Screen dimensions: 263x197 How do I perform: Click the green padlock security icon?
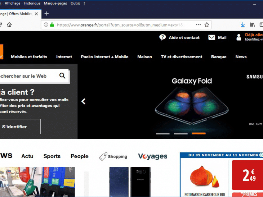click(52, 25)
